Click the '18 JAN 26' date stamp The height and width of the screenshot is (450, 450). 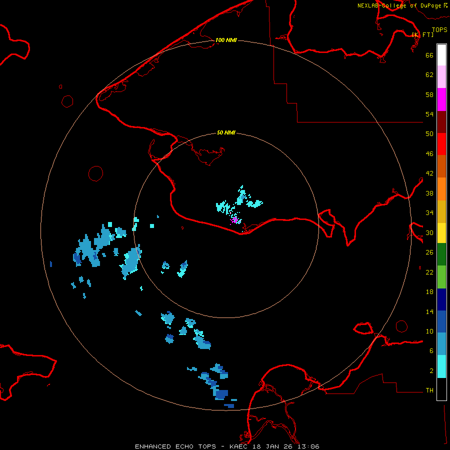pyautogui.click(x=272, y=446)
